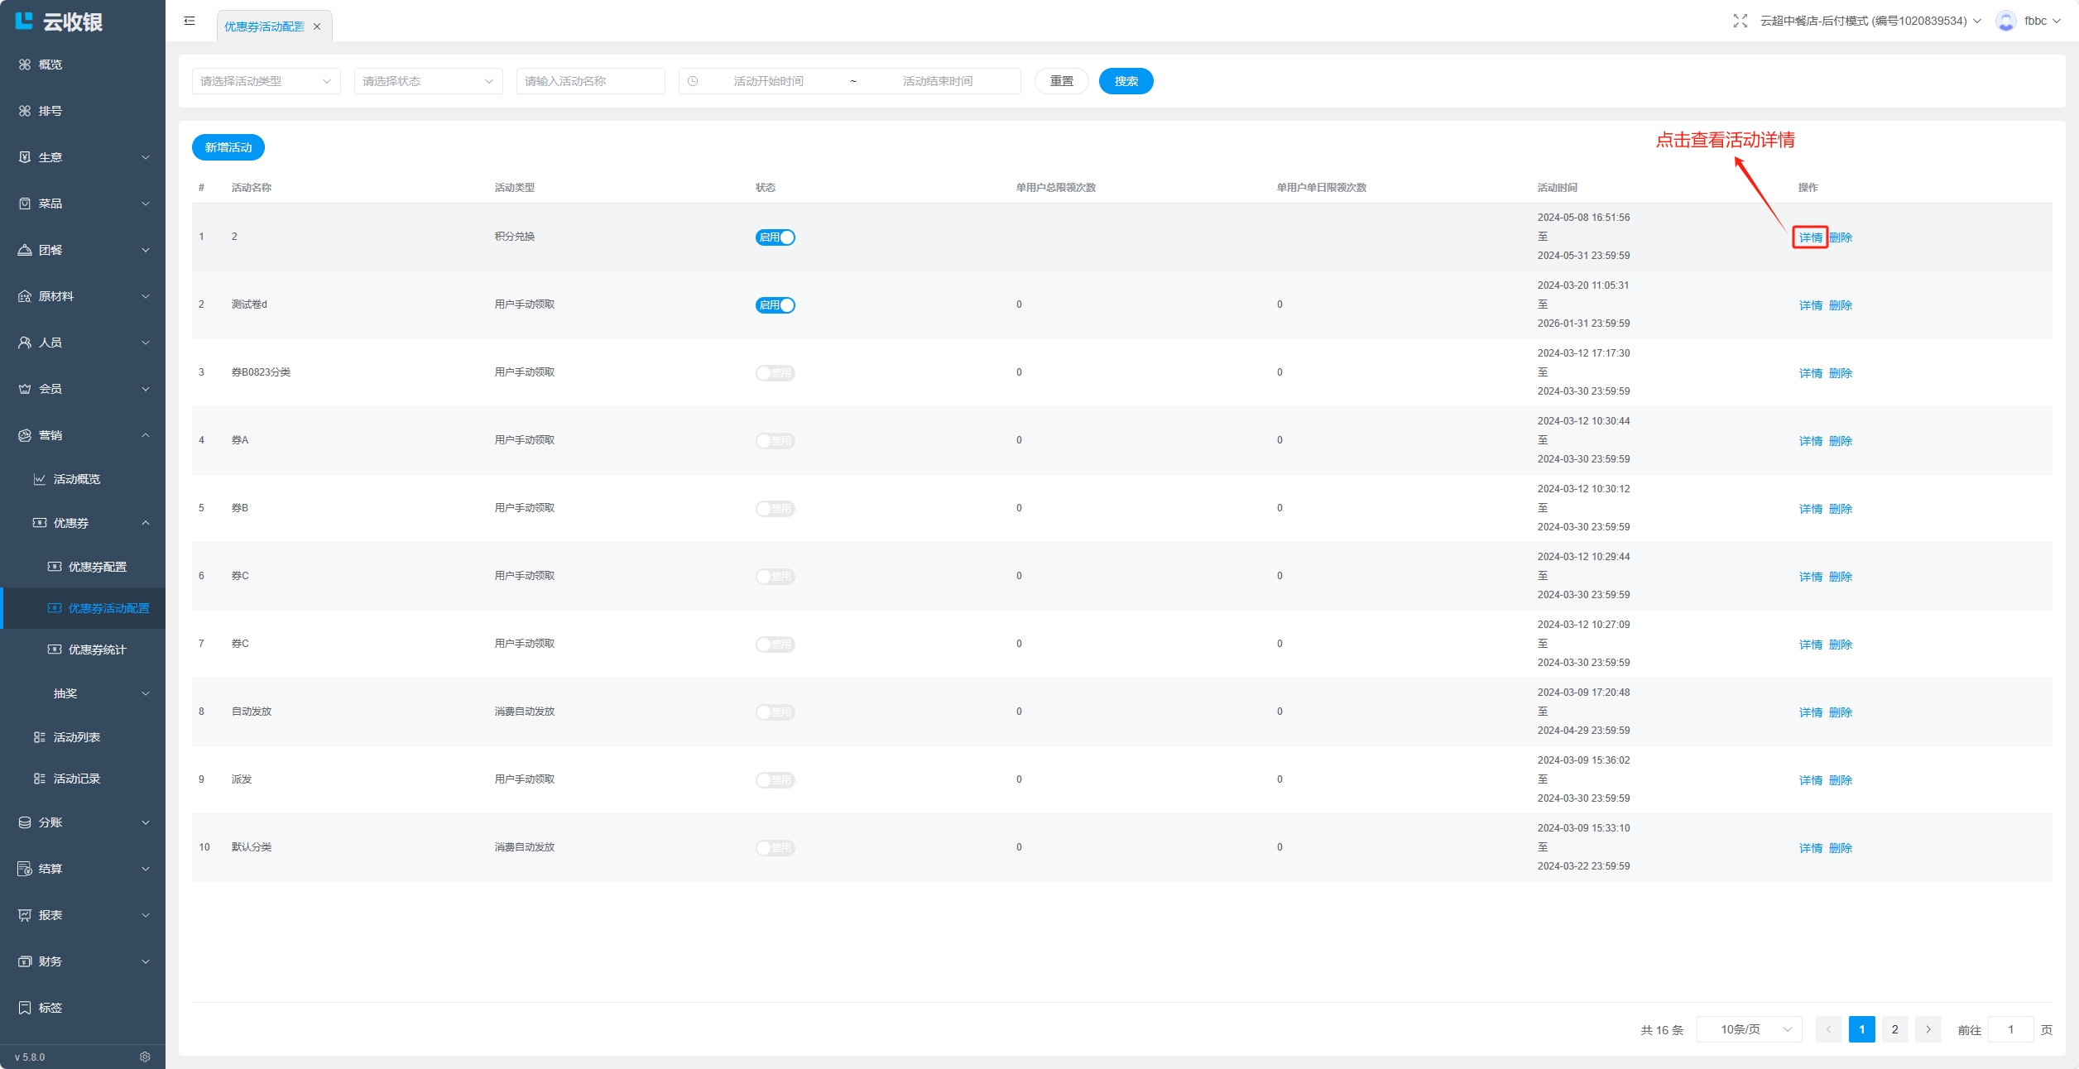The height and width of the screenshot is (1069, 2079).
Task: Open the 概览 overview sidebar item
Action: tap(50, 65)
